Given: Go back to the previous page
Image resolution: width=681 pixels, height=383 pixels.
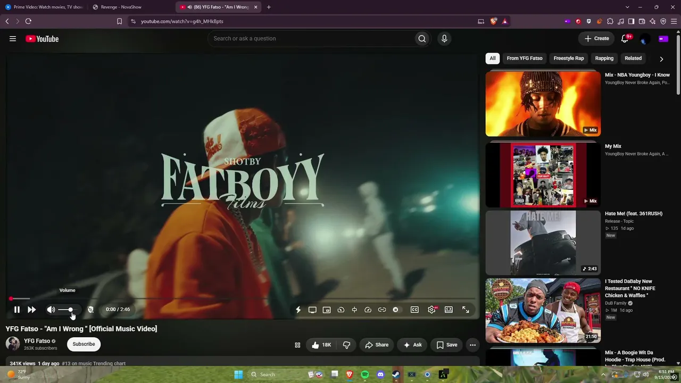Looking at the screenshot, I should click(x=7, y=21).
